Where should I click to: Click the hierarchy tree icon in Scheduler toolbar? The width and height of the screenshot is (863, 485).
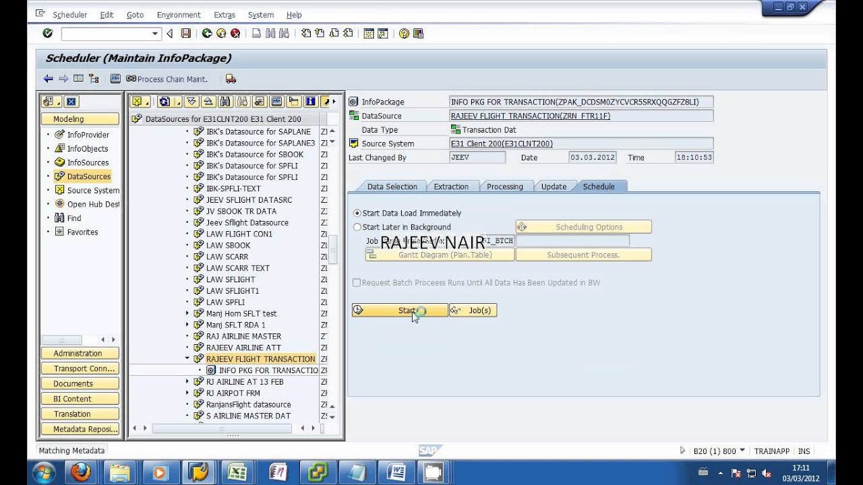(x=93, y=79)
